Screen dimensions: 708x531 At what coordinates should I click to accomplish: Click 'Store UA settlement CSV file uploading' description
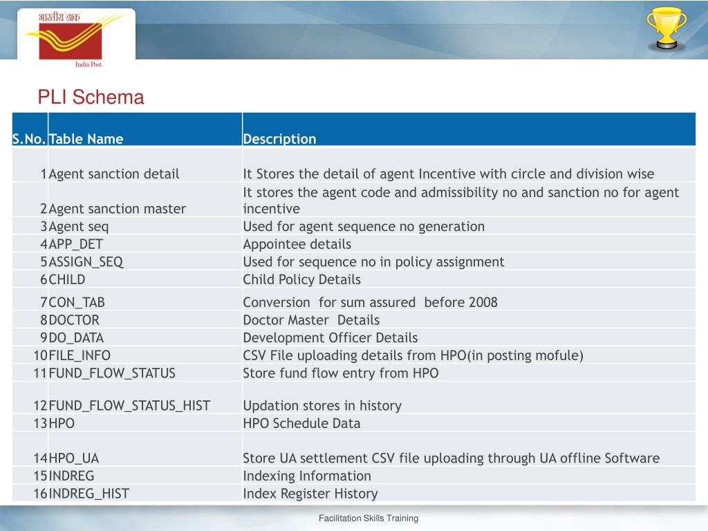tap(451, 458)
